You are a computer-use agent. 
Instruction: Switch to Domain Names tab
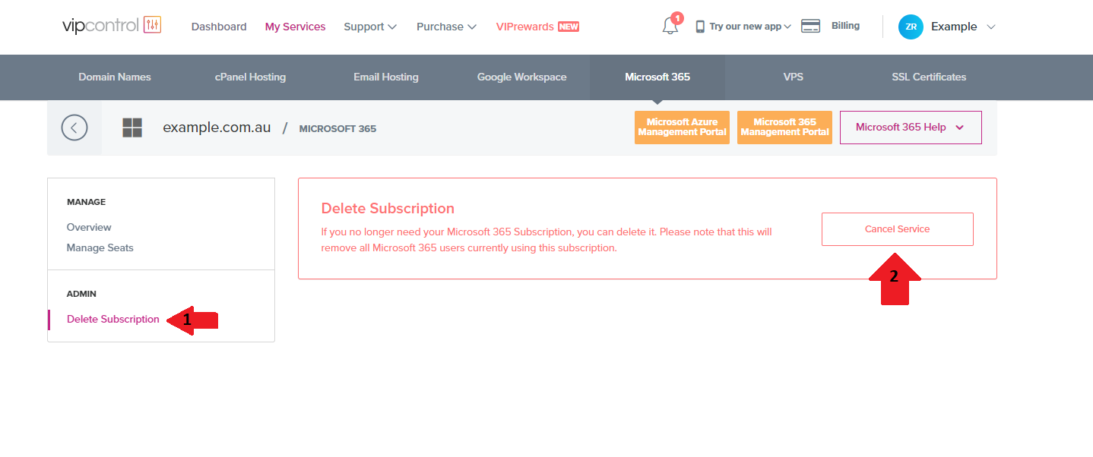115,77
